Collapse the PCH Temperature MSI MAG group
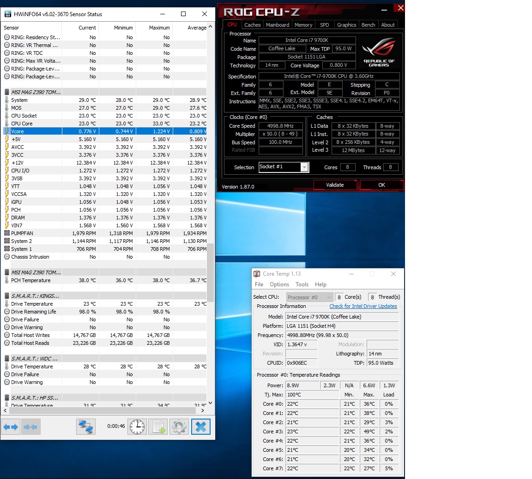 point(7,272)
